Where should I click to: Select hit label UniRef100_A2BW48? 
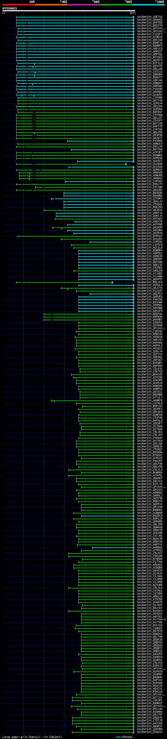[150, 513]
